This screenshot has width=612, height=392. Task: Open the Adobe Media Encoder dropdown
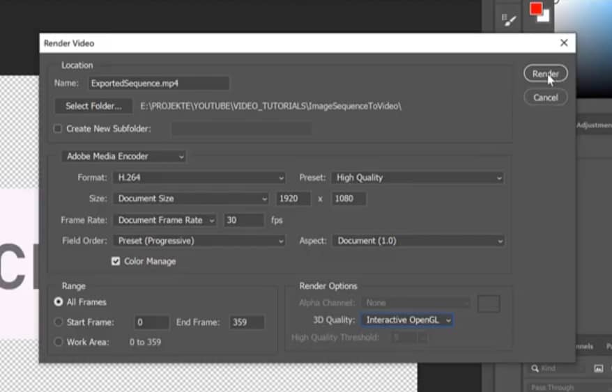tap(123, 157)
